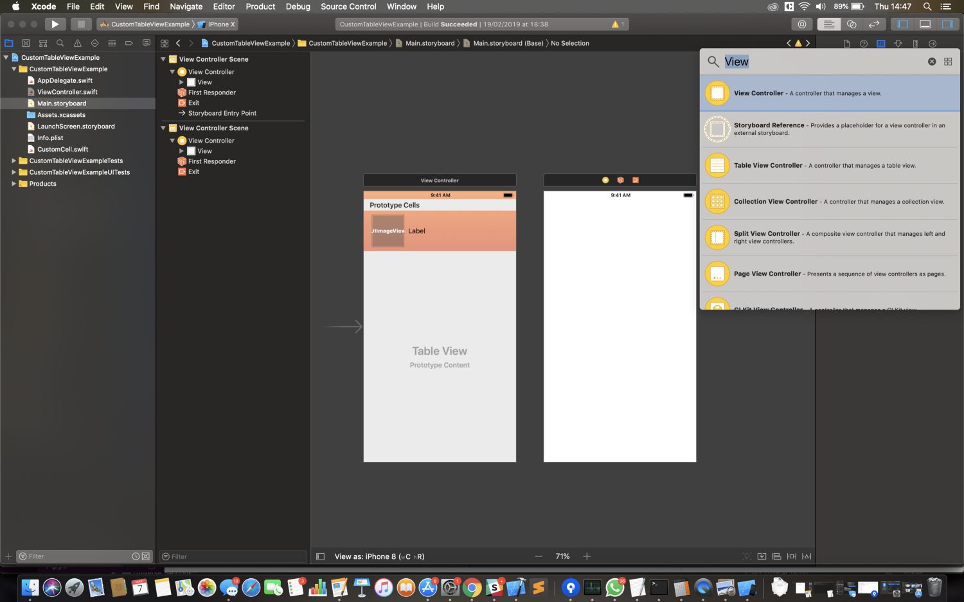This screenshot has height=602, width=964.
Task: Toggle the Inspectors panel visibility
Action: click(947, 24)
